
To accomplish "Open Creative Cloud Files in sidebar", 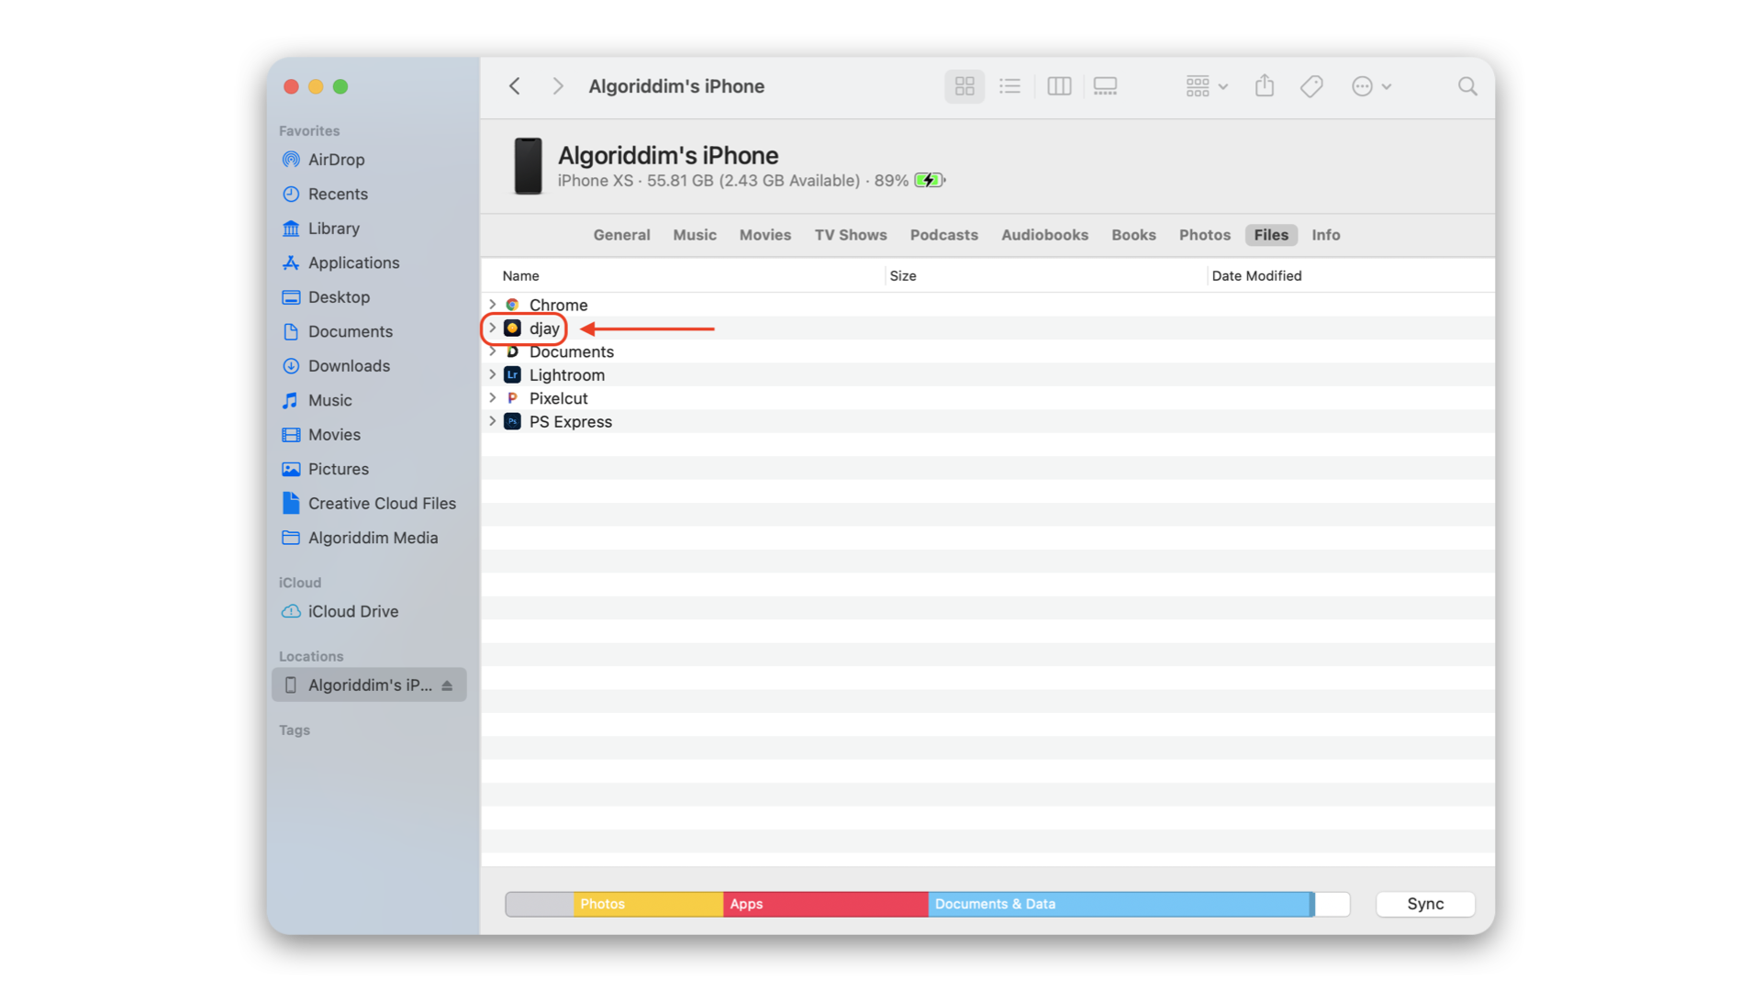I will tap(382, 503).
